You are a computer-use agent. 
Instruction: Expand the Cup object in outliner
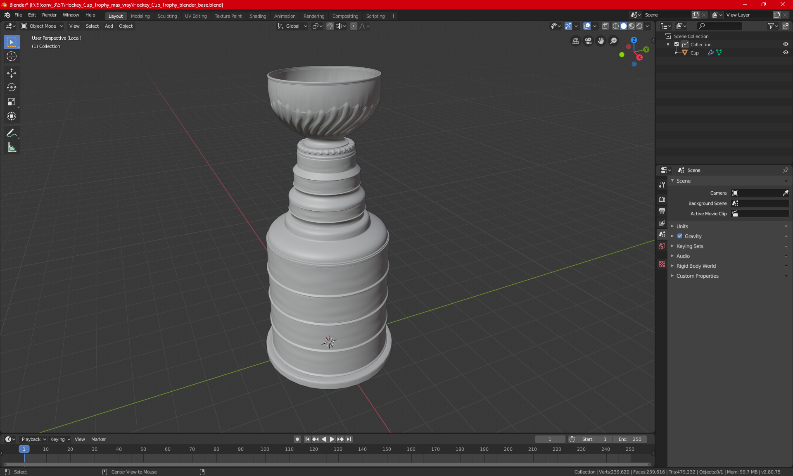(x=677, y=52)
